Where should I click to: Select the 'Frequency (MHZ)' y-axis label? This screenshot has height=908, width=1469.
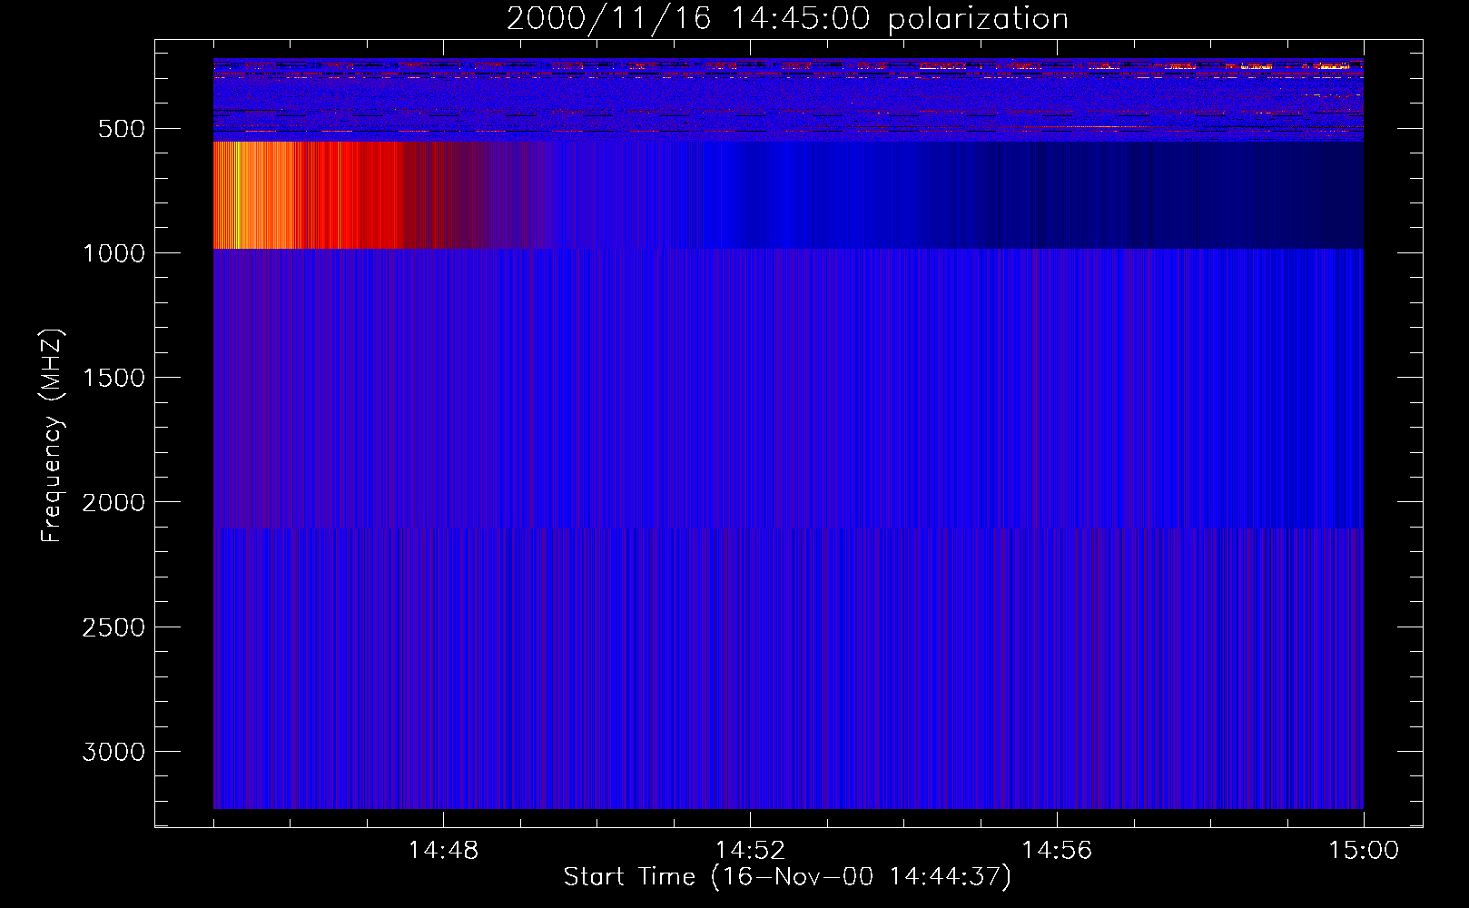[52, 436]
